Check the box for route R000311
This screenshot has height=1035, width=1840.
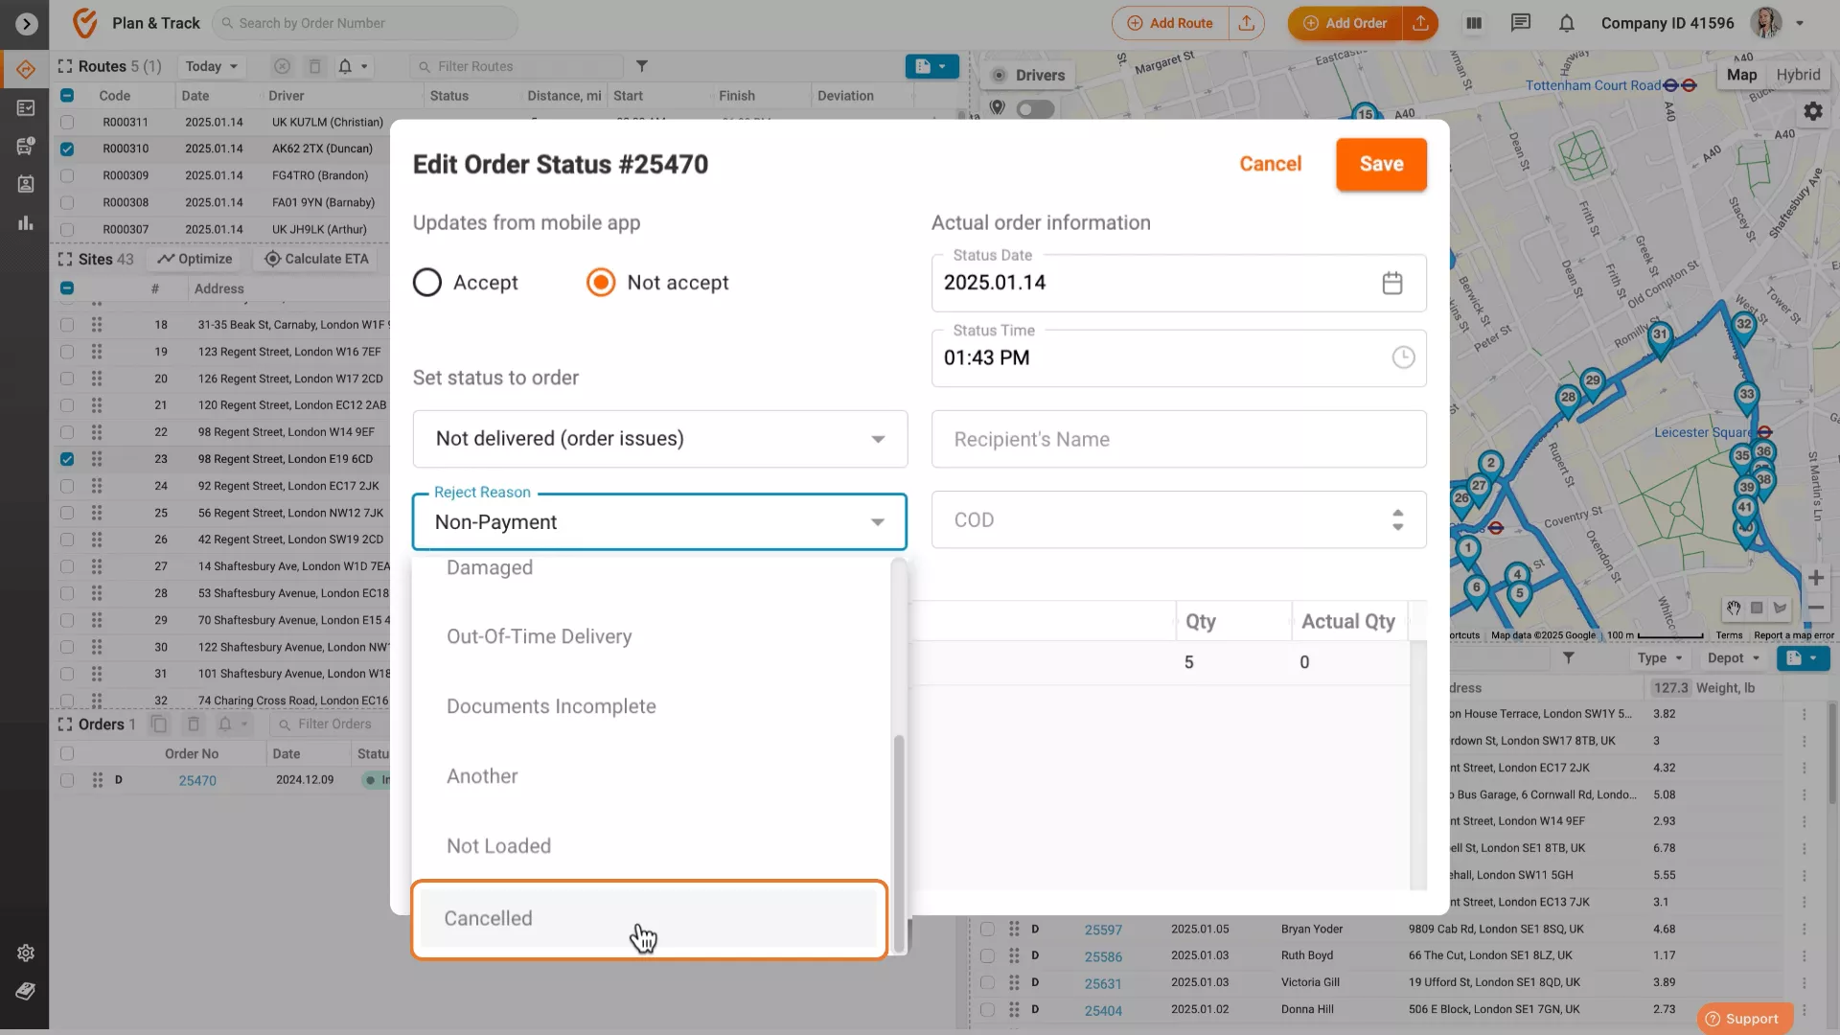coord(67,123)
